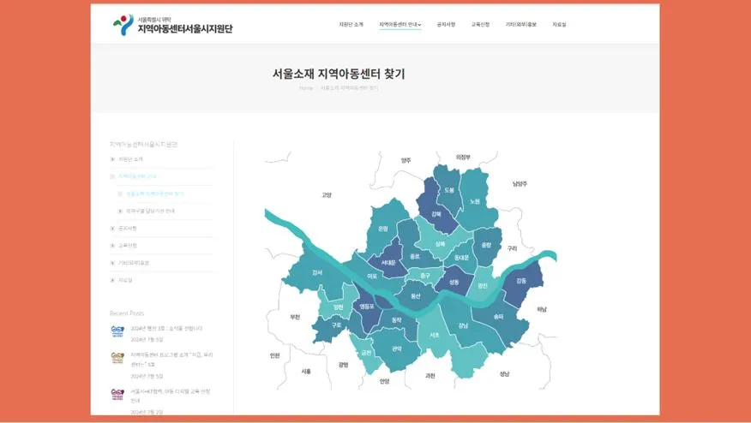Select 자료실 in the sidebar menu
Image resolution: width=751 pixels, height=423 pixels.
(125, 280)
